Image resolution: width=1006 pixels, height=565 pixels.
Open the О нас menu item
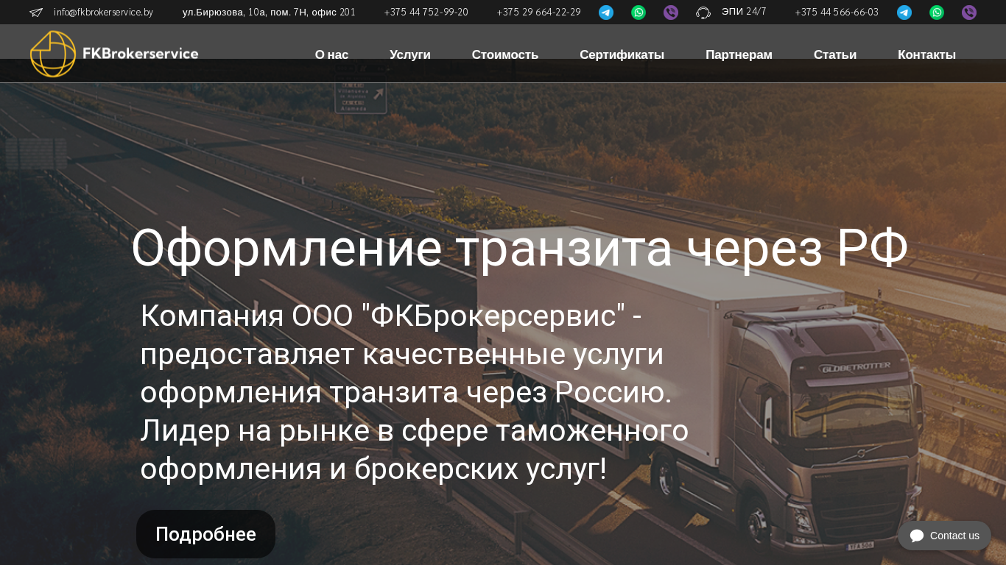coord(331,54)
